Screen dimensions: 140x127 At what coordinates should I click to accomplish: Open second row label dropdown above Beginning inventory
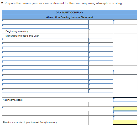coord(45,27)
